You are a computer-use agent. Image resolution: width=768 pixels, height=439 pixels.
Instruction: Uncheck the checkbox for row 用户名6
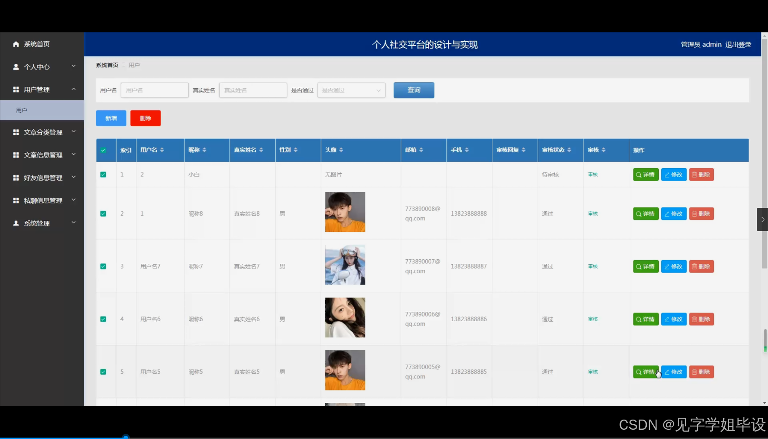pyautogui.click(x=103, y=319)
